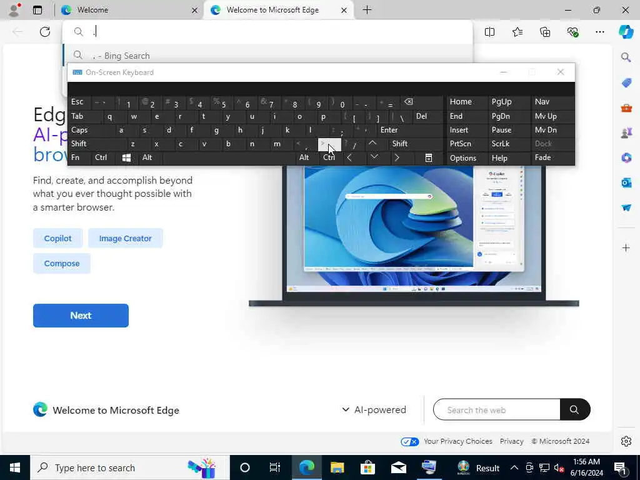Click the Options key on keyboard

click(x=466, y=158)
